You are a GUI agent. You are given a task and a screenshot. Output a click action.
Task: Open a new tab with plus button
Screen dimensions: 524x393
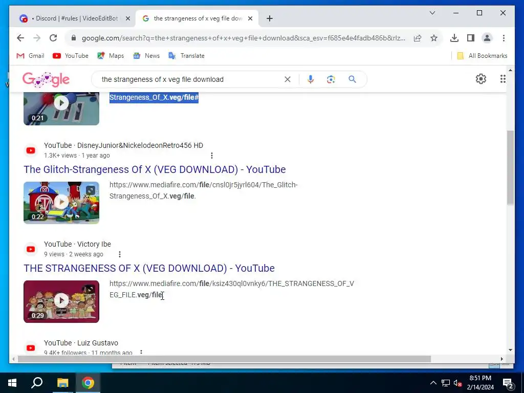click(x=270, y=19)
